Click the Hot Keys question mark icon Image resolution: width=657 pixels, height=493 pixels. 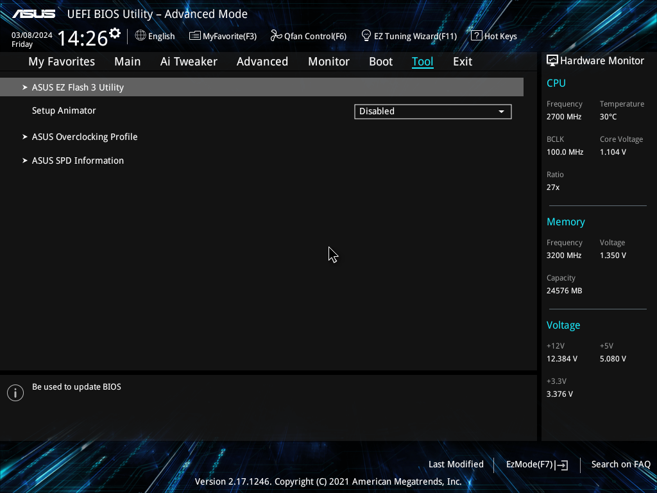coord(476,36)
